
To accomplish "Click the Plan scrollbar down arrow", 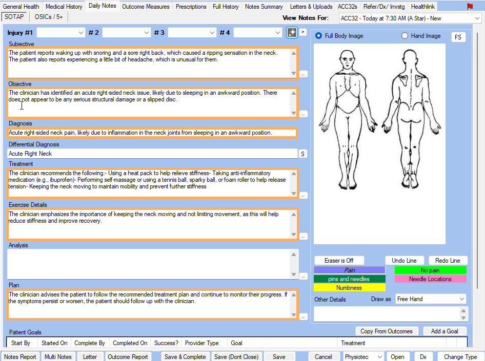I will click(x=294, y=315).
